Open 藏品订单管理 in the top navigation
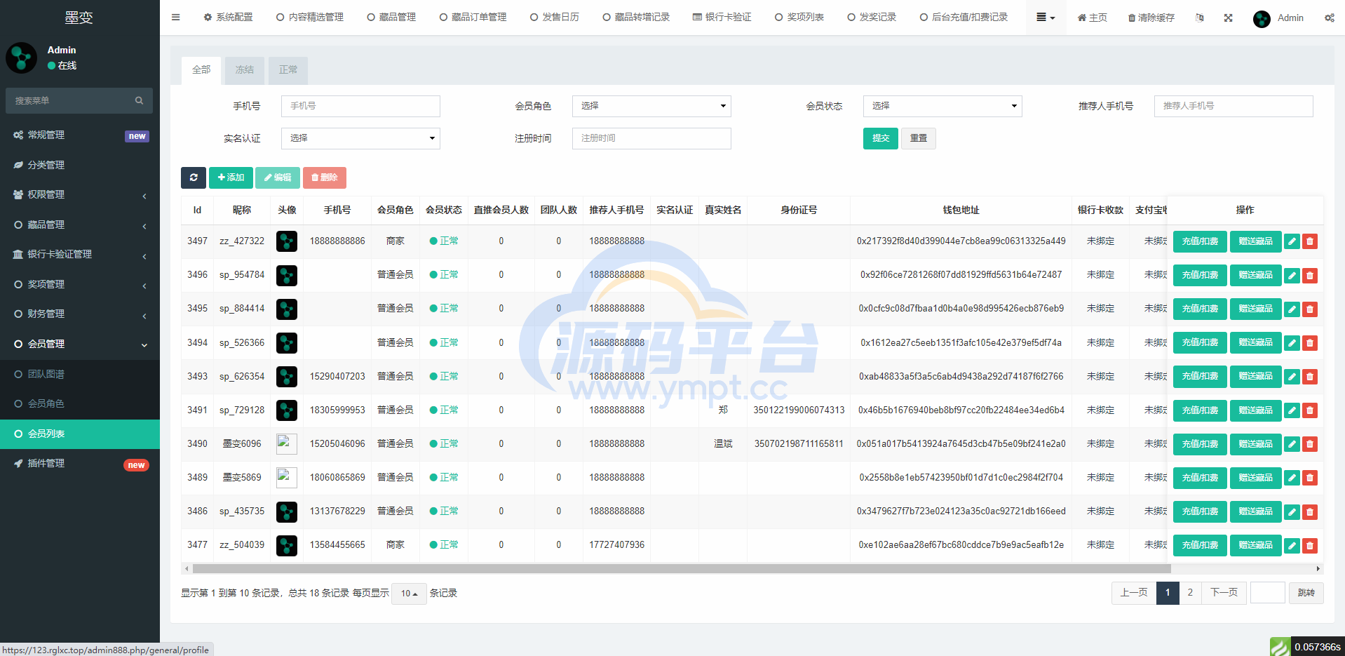This screenshot has height=656, width=1345. pyautogui.click(x=473, y=18)
